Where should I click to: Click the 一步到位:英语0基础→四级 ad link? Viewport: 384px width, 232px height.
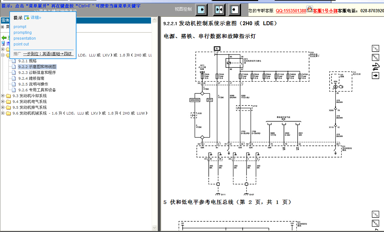click(48, 54)
